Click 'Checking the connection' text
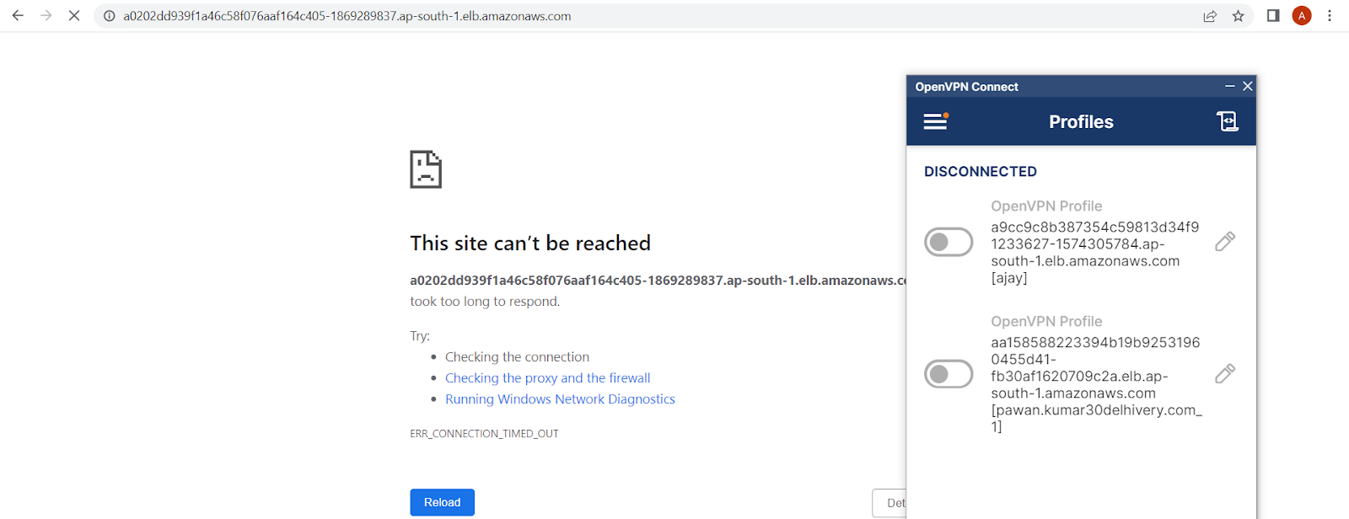This screenshot has height=519, width=1349. 518,357
